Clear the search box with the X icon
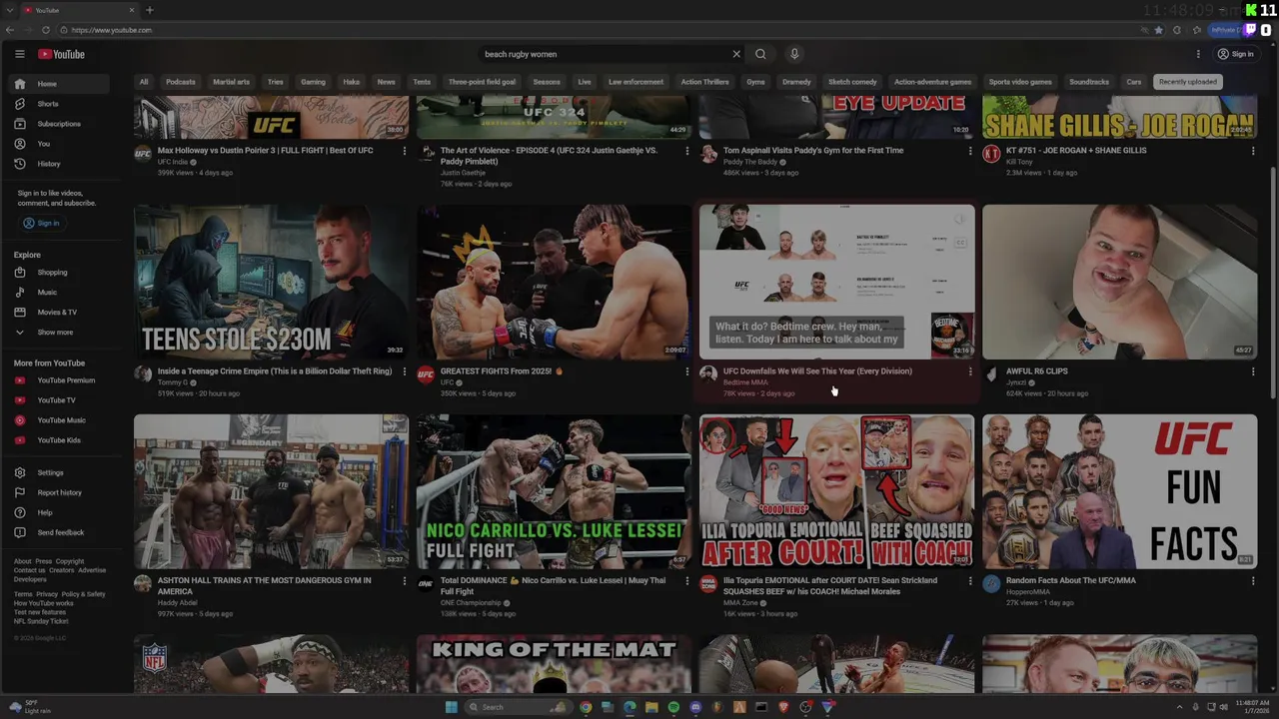1279x719 pixels. point(736,54)
